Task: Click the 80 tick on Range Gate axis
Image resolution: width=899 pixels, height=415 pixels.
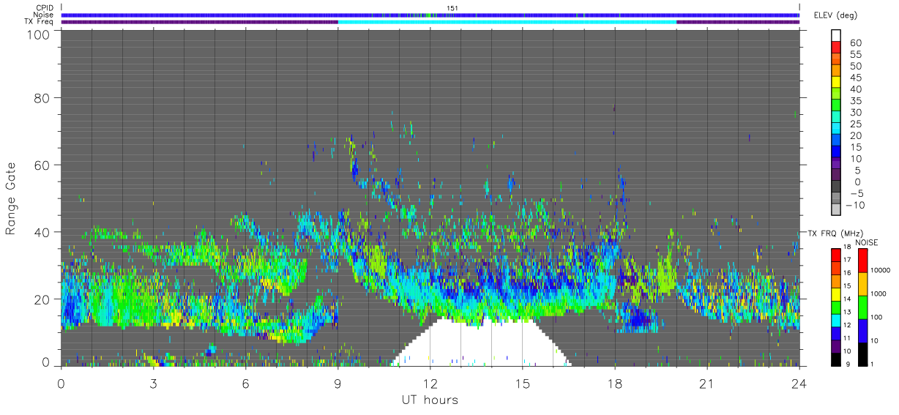Action: pos(42,97)
